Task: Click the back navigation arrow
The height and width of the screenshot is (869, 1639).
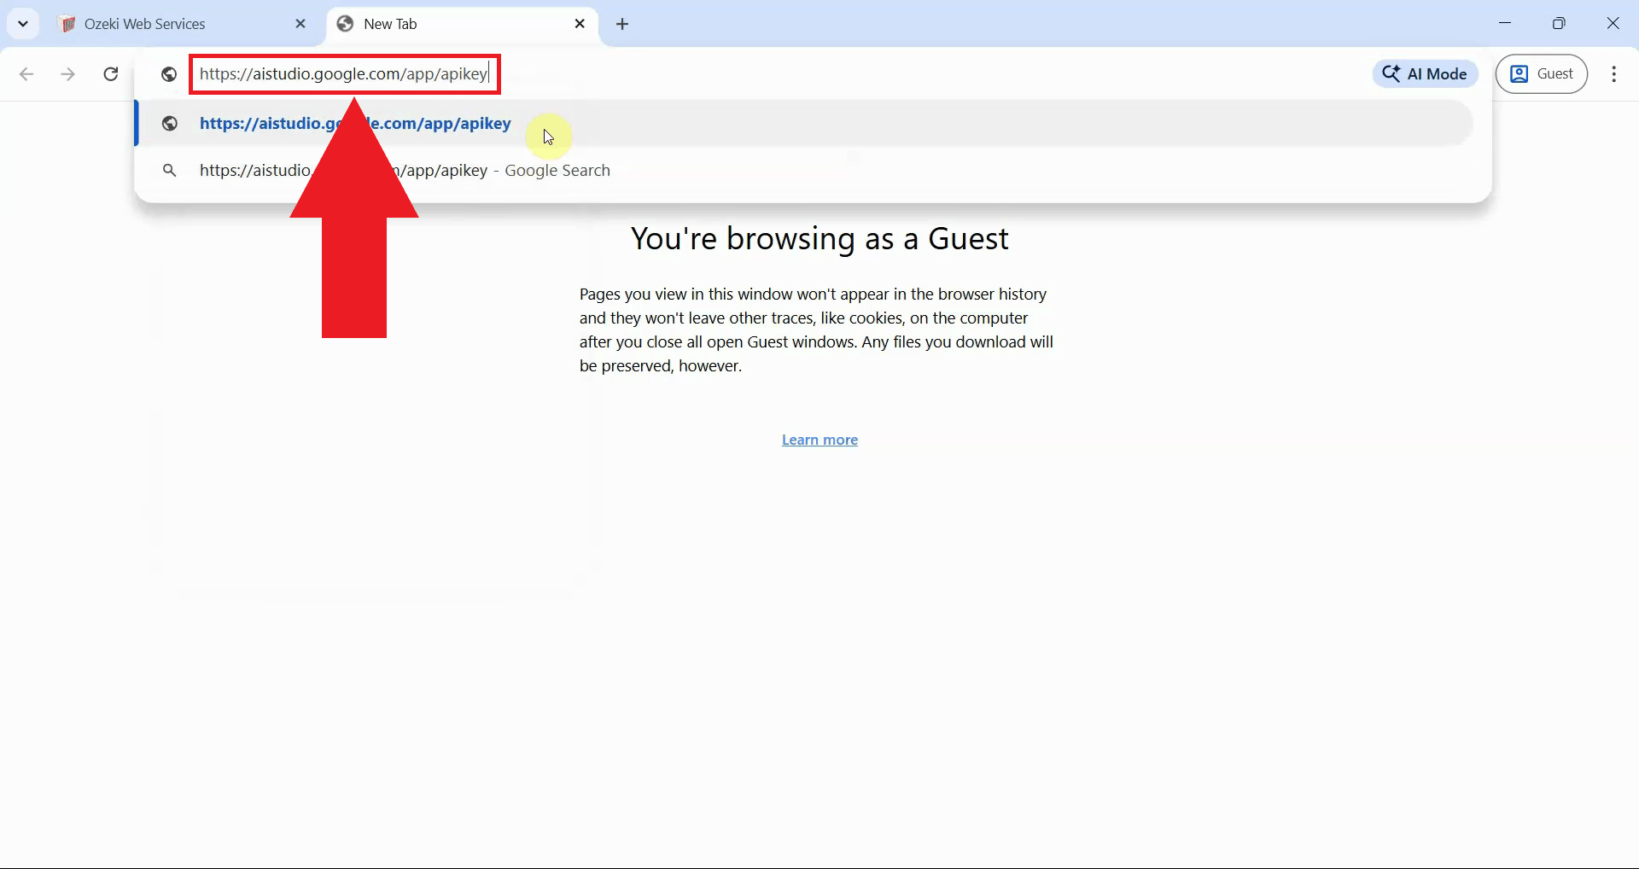Action: [x=26, y=74]
